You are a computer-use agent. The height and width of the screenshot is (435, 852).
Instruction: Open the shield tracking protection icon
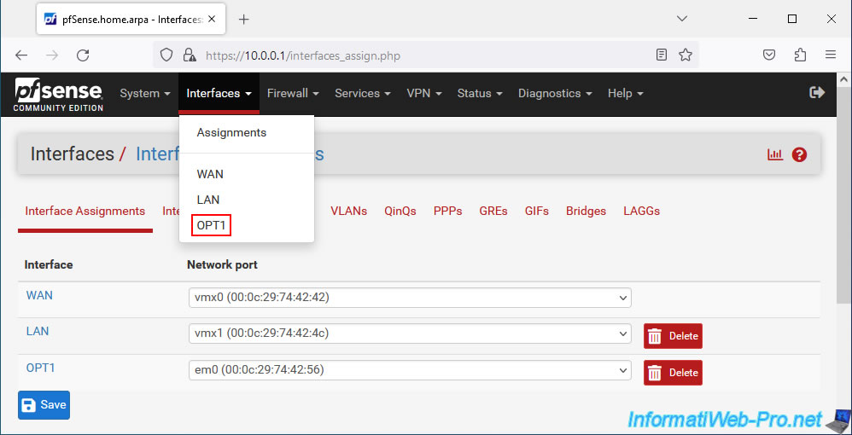tap(166, 55)
